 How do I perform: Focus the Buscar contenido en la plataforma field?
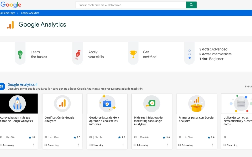[x=131, y=5]
